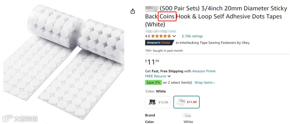Open the Shop items link
The image size is (290, 124).
click(204, 82)
